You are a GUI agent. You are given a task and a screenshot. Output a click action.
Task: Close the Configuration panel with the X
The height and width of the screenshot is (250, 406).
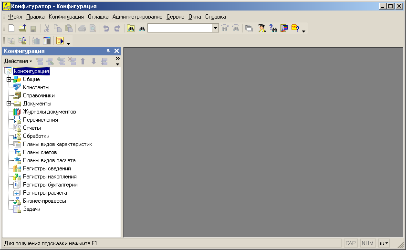pos(117,51)
